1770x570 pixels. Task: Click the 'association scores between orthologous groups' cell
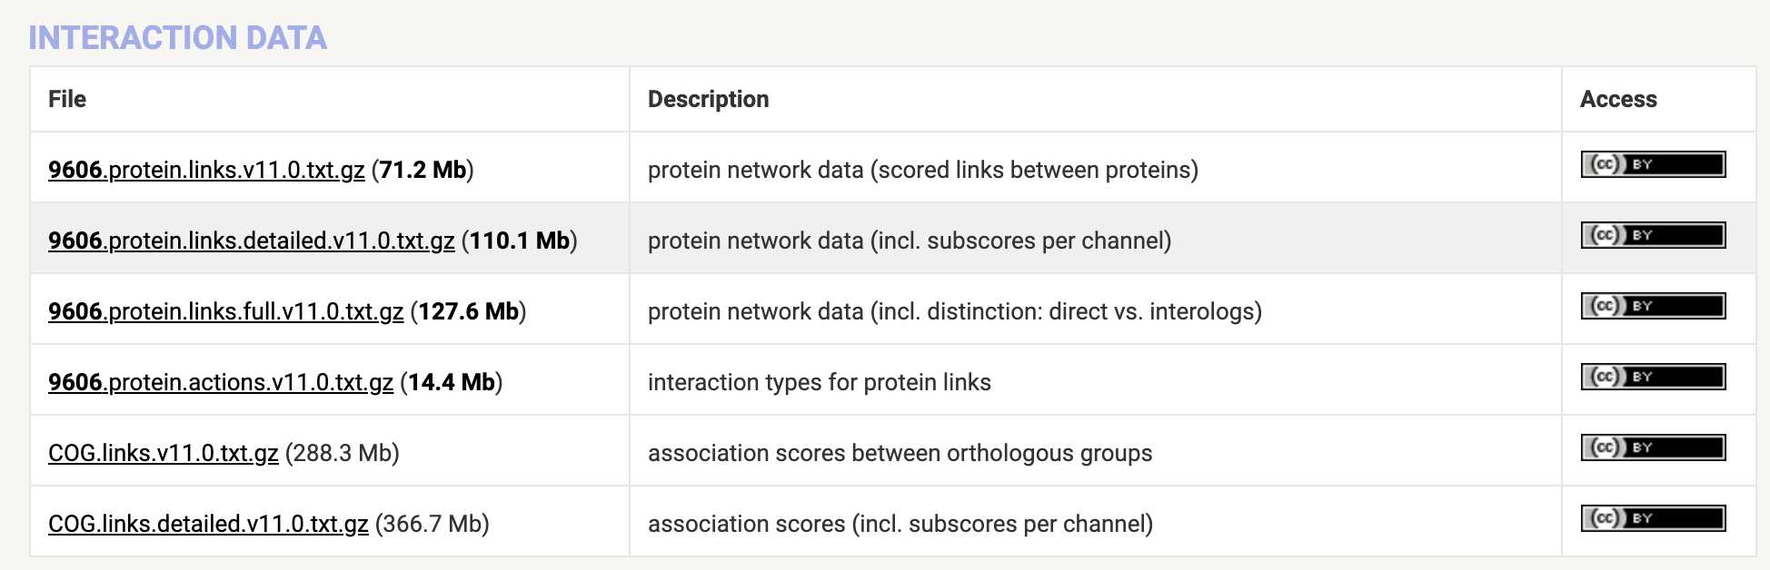[x=900, y=453]
